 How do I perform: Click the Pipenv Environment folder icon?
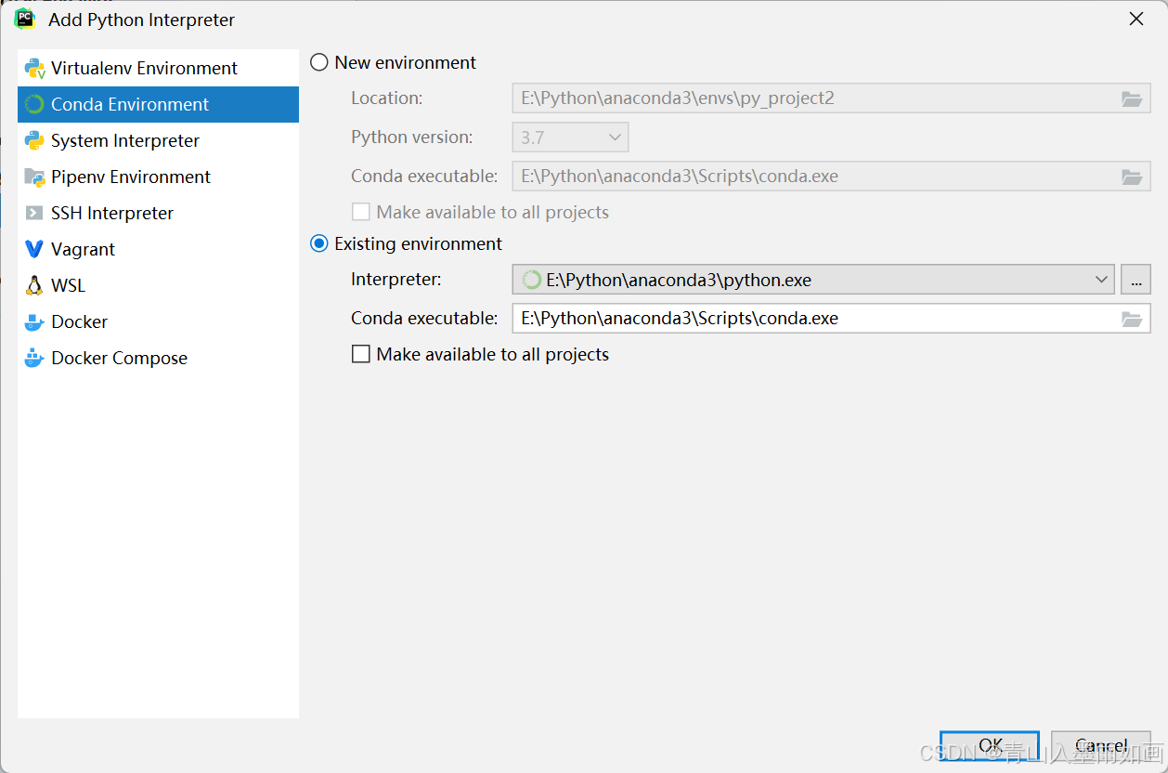tap(35, 177)
